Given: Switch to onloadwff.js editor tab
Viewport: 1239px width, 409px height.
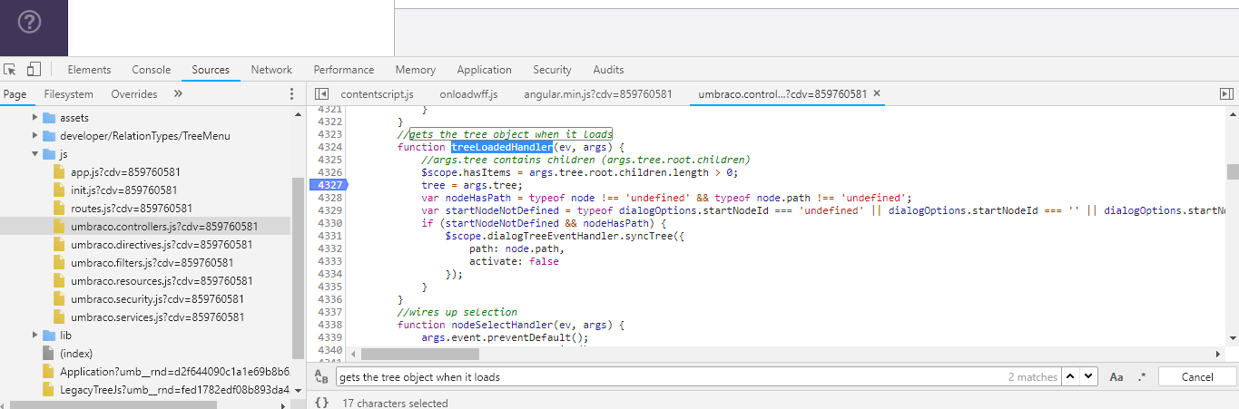Looking at the screenshot, I should point(468,94).
